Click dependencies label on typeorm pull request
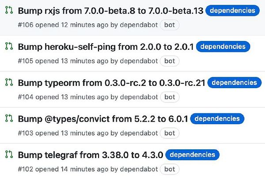The image size is (265, 178). click(x=234, y=82)
